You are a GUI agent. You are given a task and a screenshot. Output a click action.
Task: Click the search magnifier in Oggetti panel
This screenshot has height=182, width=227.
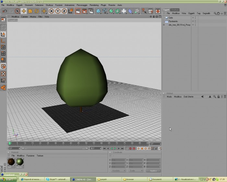(215, 13)
